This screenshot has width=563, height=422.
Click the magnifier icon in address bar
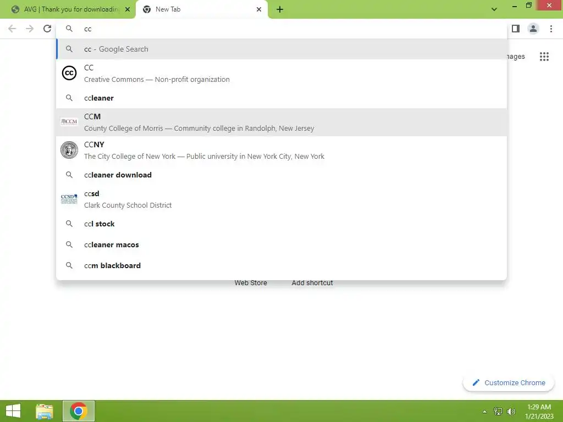(x=69, y=29)
